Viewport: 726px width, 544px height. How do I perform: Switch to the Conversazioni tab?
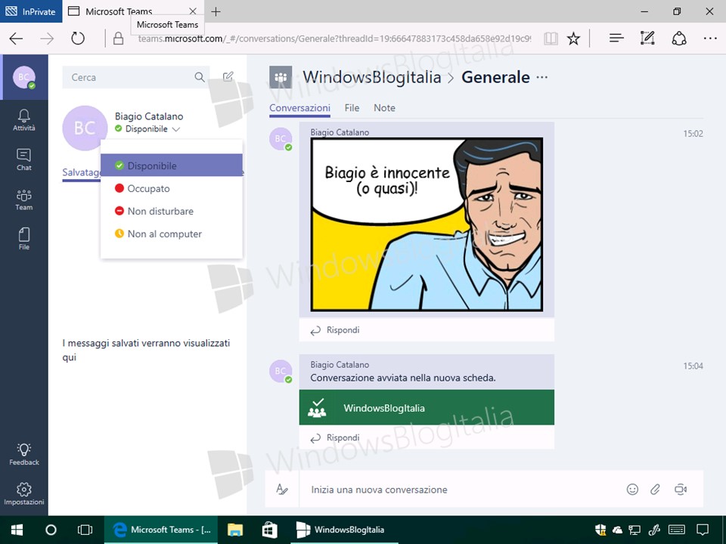[x=299, y=108]
